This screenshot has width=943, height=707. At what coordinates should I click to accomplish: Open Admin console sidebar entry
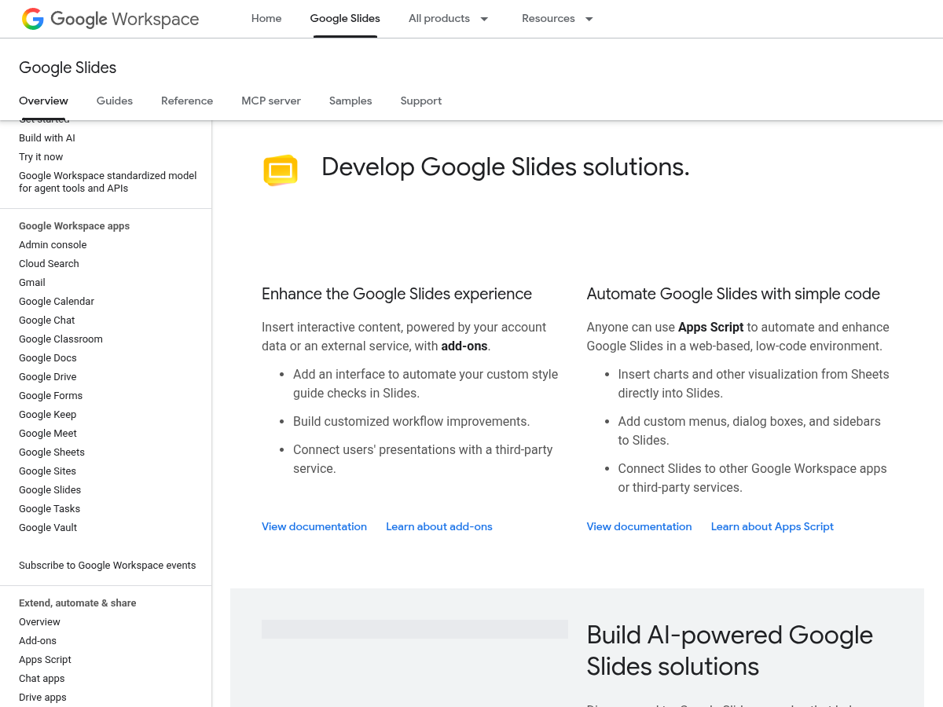(53, 244)
